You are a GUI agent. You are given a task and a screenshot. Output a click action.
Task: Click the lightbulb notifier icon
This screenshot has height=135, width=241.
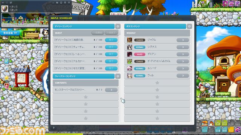click(x=7, y=69)
